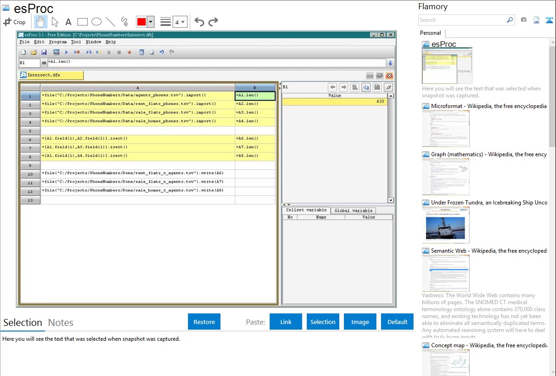
Task: Click the B1 cell name box
Action: [29, 63]
